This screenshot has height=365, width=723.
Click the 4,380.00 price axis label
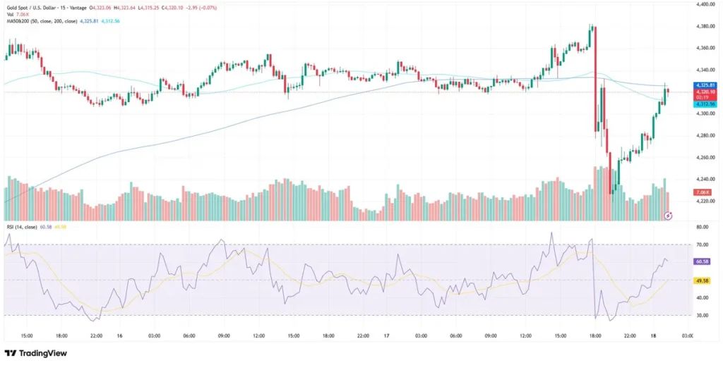click(705, 26)
